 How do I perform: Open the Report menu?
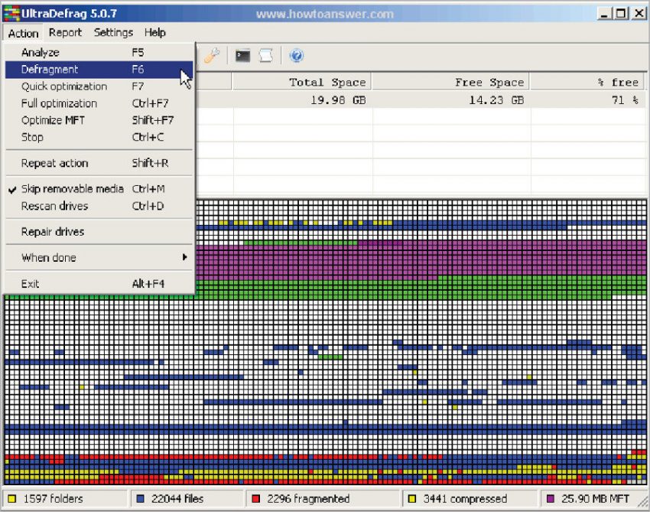click(x=64, y=32)
